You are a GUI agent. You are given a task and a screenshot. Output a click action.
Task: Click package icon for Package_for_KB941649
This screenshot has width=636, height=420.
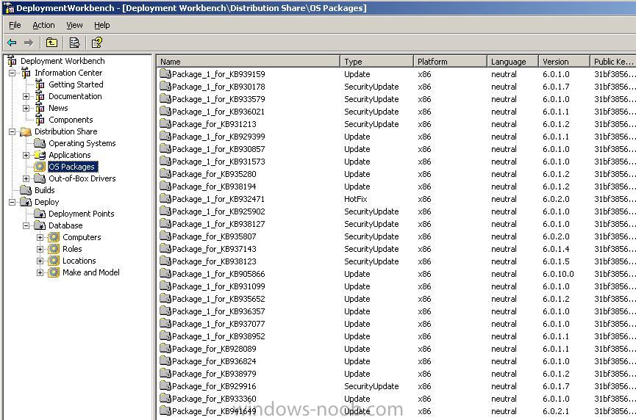point(165,410)
